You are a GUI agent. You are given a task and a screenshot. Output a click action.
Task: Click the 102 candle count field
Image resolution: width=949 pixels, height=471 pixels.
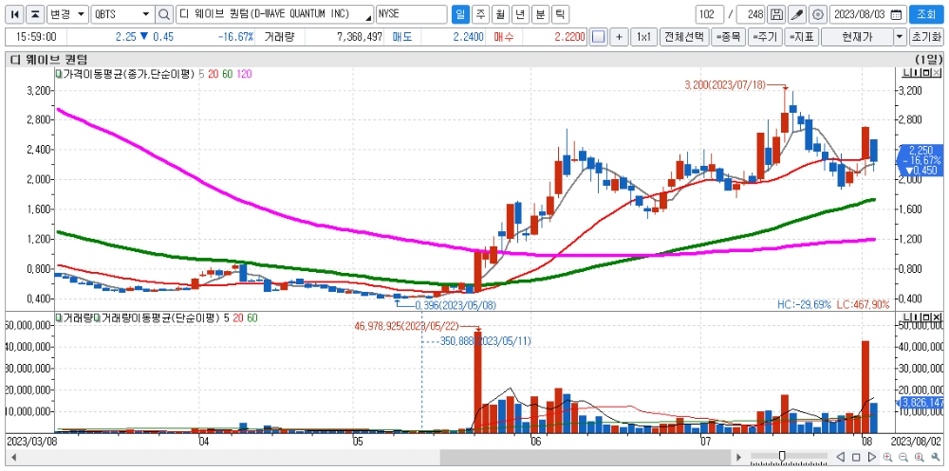click(709, 14)
